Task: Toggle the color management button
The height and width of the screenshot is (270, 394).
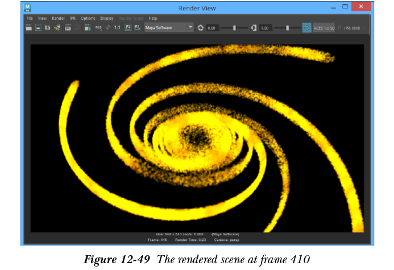Action: (306, 27)
